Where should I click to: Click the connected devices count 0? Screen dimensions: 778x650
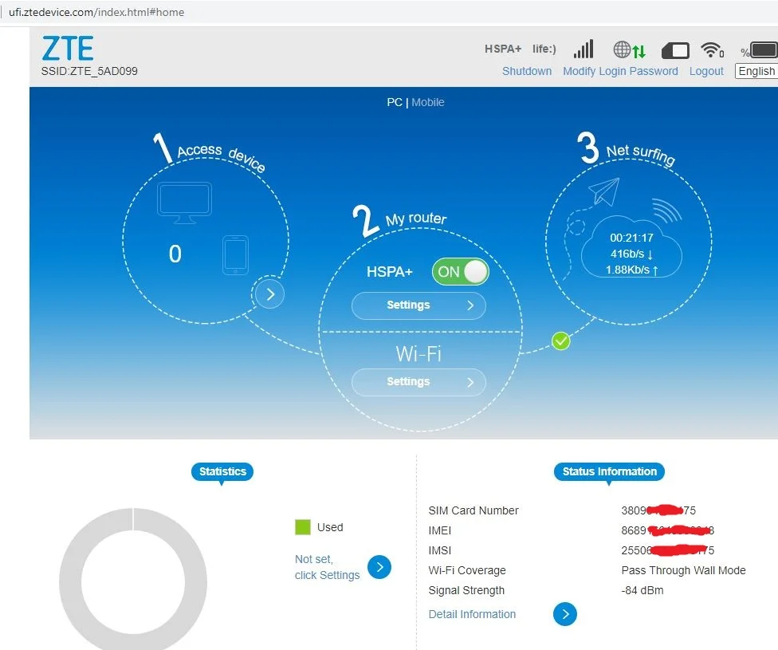[x=175, y=254]
